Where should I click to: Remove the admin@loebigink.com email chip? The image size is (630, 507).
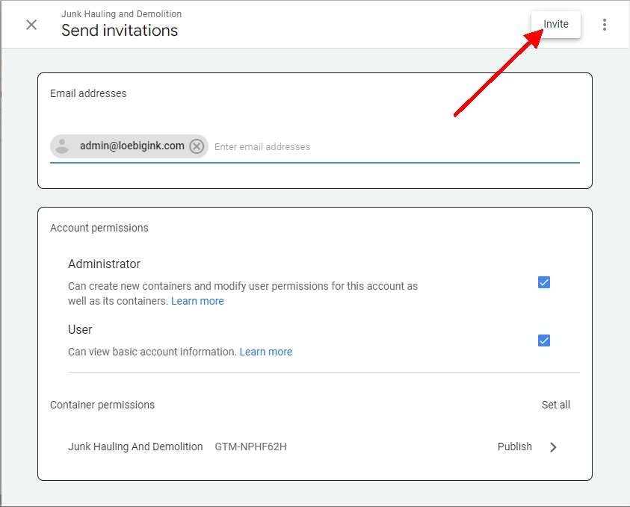coord(197,146)
